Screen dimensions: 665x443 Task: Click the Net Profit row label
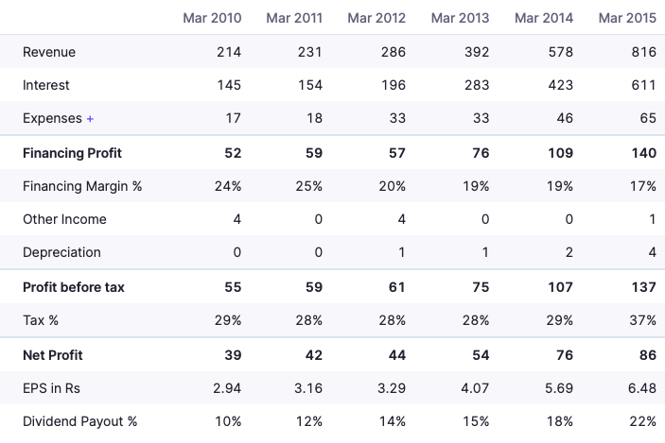coord(53,355)
